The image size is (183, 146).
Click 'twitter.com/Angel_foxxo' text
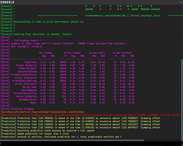145,15
